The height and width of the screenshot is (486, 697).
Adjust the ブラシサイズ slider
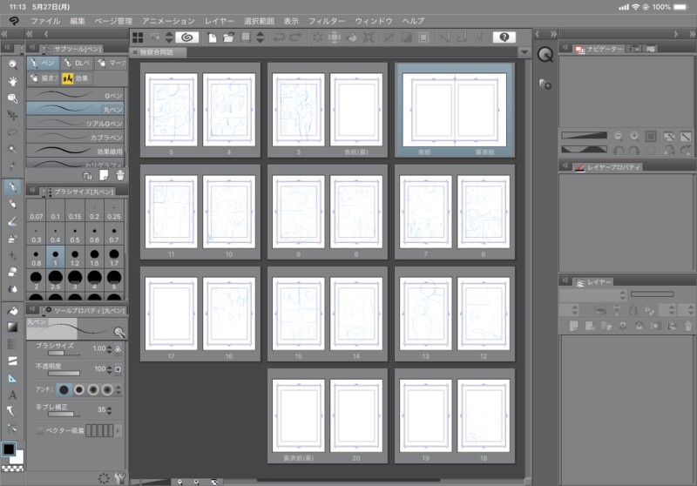click(x=64, y=353)
